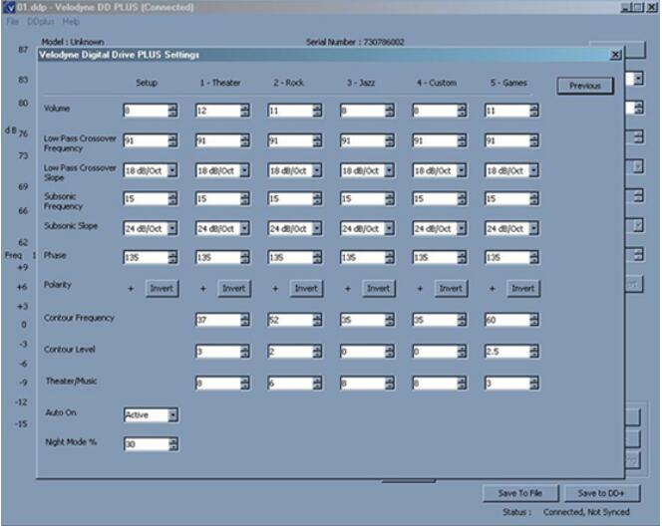Click the Jazz Contour Level spinner

(389, 352)
